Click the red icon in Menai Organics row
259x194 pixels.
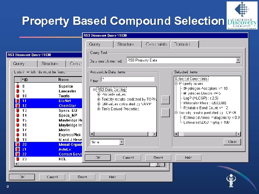[x=18, y=144]
